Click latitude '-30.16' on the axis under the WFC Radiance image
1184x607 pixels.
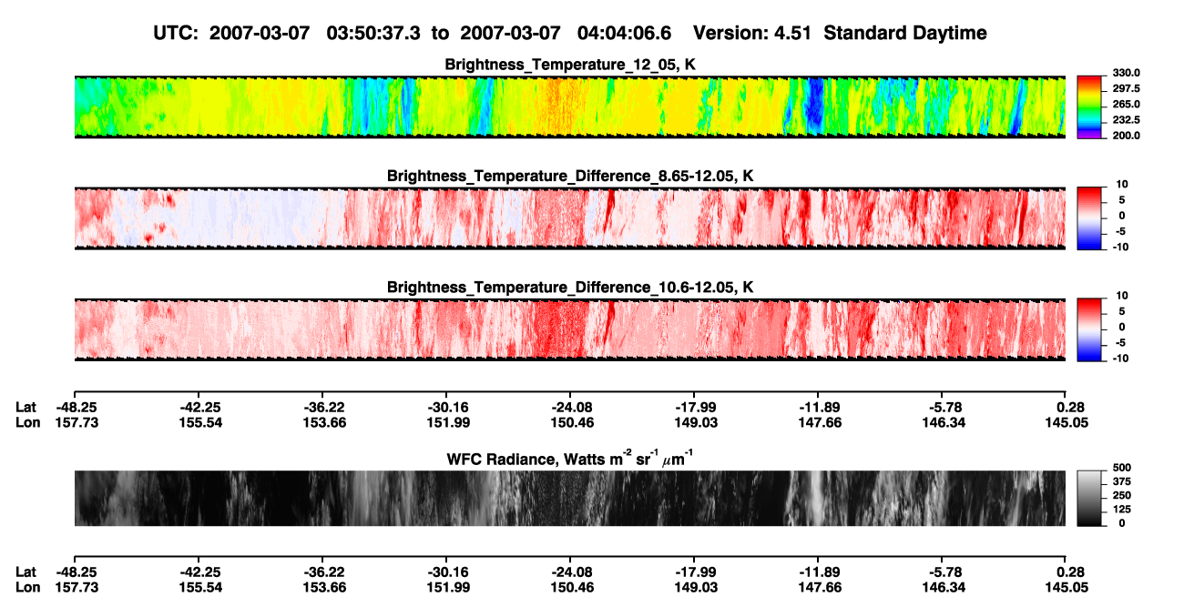446,572
